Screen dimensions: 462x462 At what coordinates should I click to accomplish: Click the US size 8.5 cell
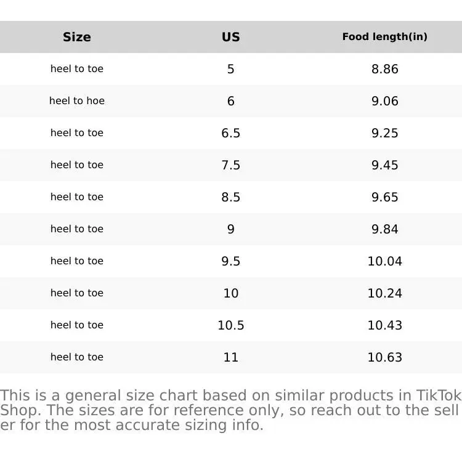click(x=231, y=197)
